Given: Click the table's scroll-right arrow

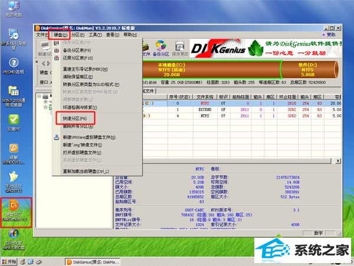Looking at the screenshot, I should [338, 161].
